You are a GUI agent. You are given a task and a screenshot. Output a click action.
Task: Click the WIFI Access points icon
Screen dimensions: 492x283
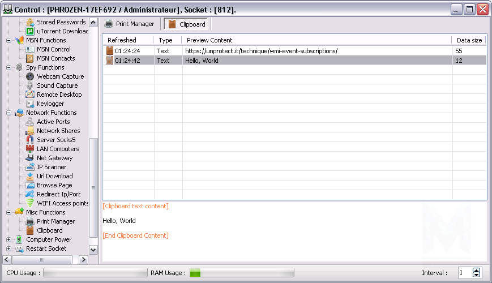coord(30,203)
